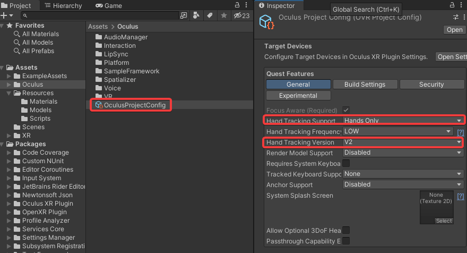The height and width of the screenshot is (253, 467).
Task: Expand the Oculus folder arrow in tree
Action: [9, 85]
